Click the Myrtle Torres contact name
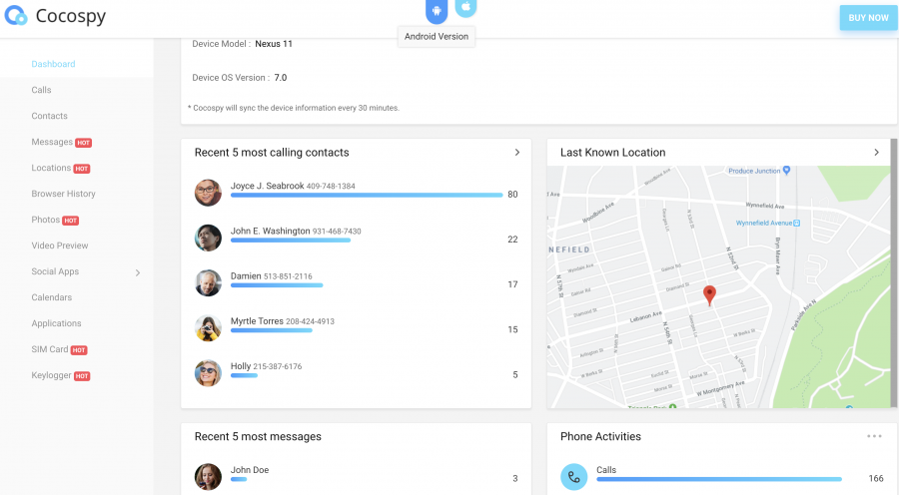 (257, 321)
